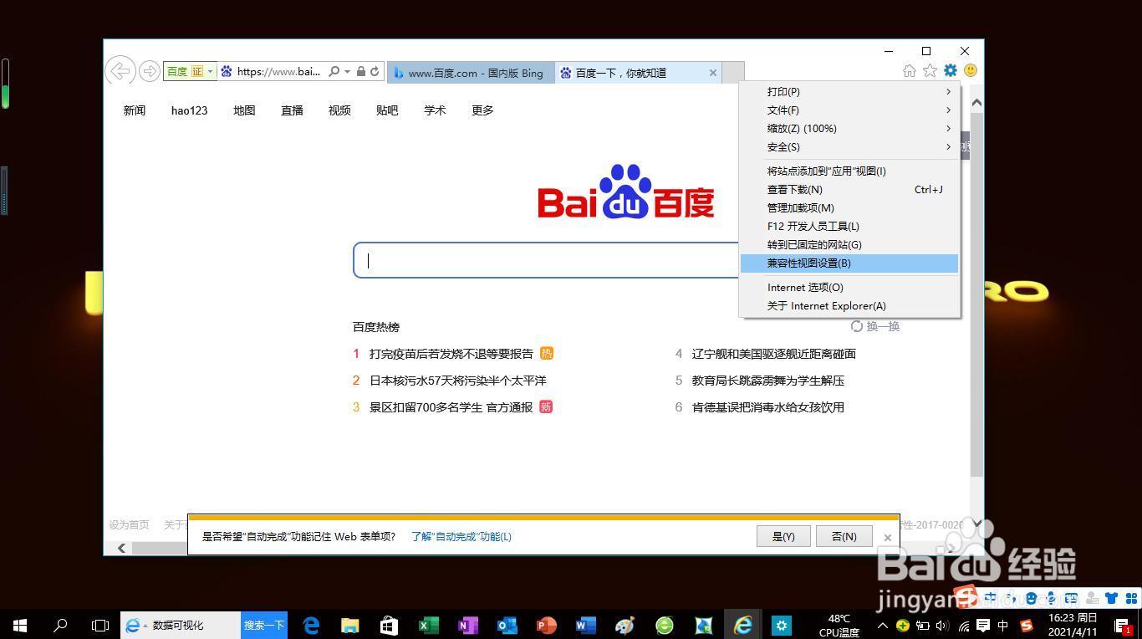Open Favorites star icon
This screenshot has height=639, width=1142.
click(930, 71)
